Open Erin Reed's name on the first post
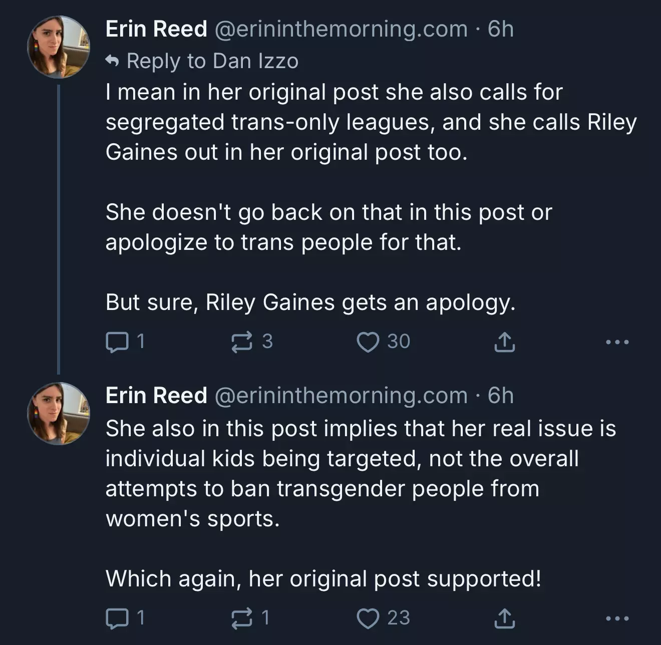Screen dimensions: 661x645 point(156,29)
